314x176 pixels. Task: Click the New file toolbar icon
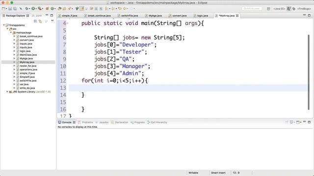point(3,9)
